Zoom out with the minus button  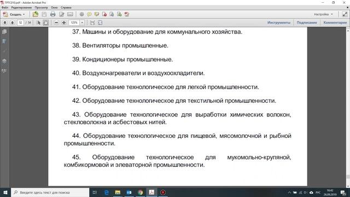pyautogui.click(x=56, y=22)
